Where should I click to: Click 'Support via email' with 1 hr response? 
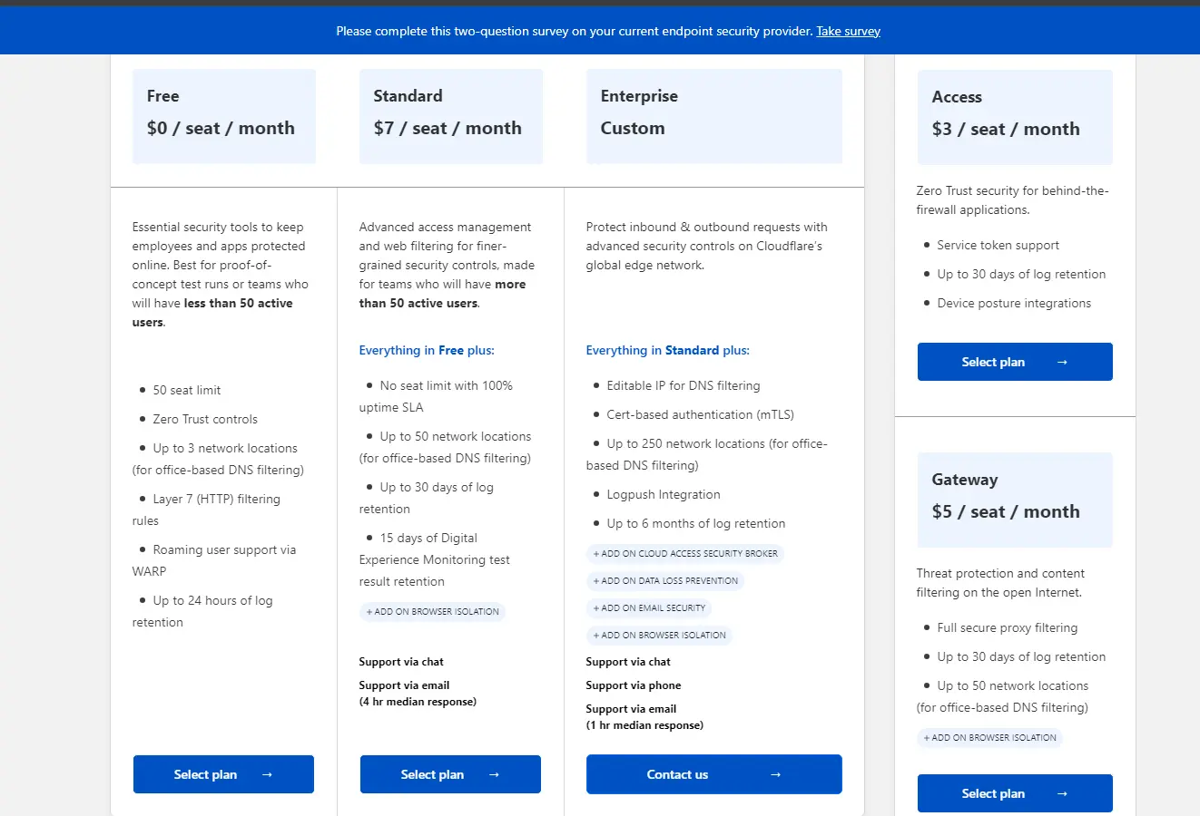[x=644, y=717]
